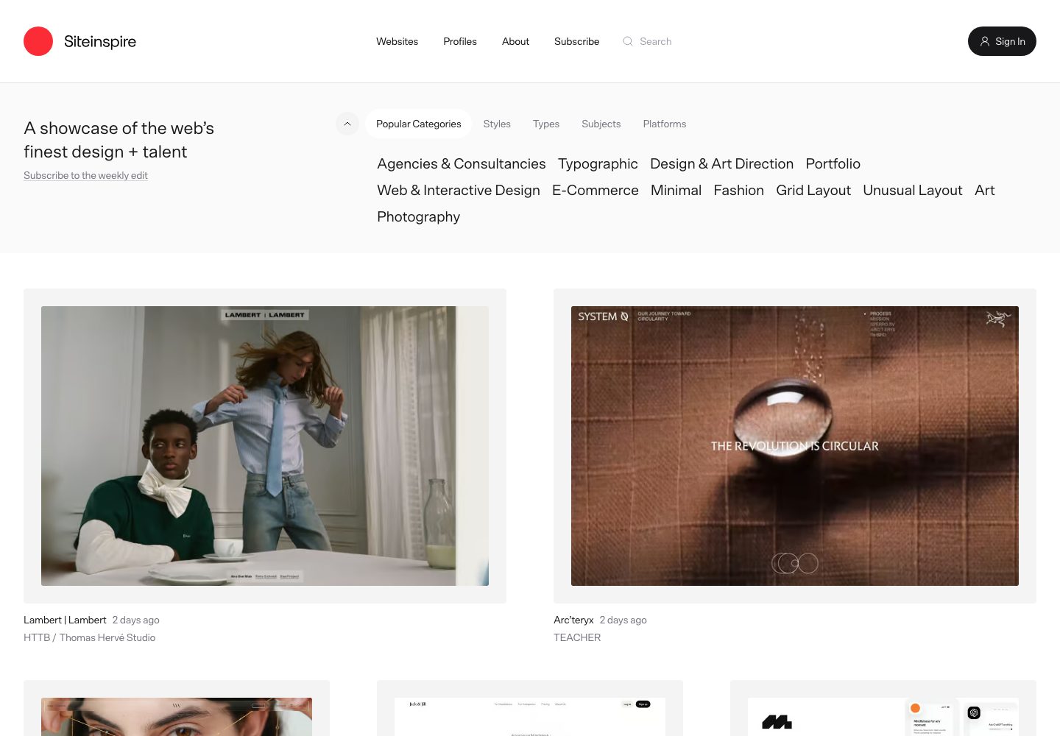Screen dimensions: 1060x736
Task: Switch to the Styles tab
Action: (497, 124)
